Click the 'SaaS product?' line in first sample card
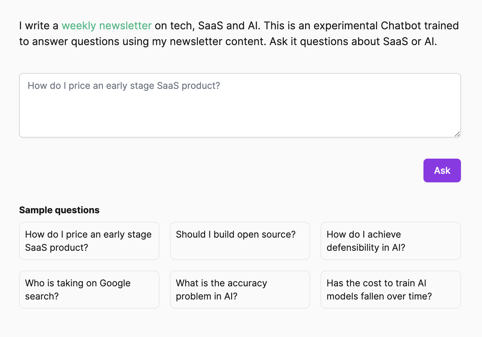This screenshot has width=482, height=337. click(57, 247)
